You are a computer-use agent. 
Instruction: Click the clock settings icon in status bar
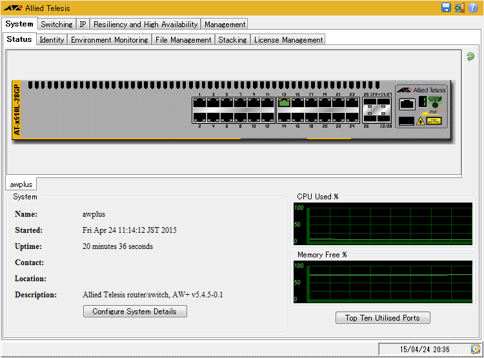475,349
